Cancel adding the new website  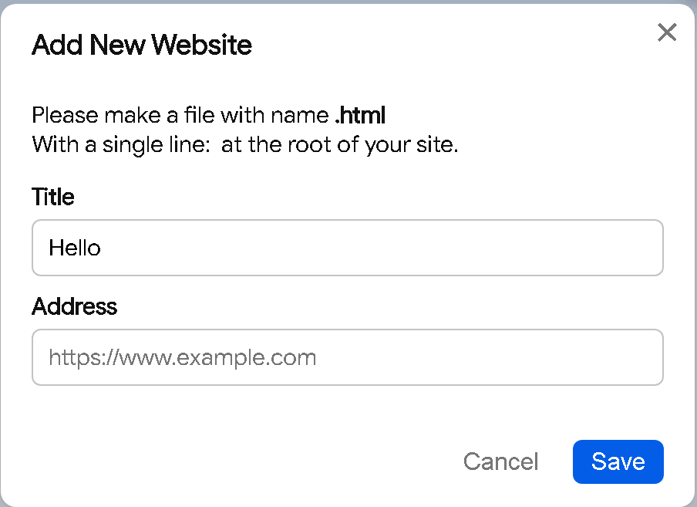click(x=500, y=461)
